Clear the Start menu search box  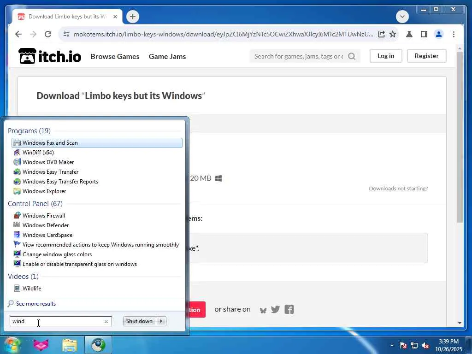pyautogui.click(x=106, y=321)
